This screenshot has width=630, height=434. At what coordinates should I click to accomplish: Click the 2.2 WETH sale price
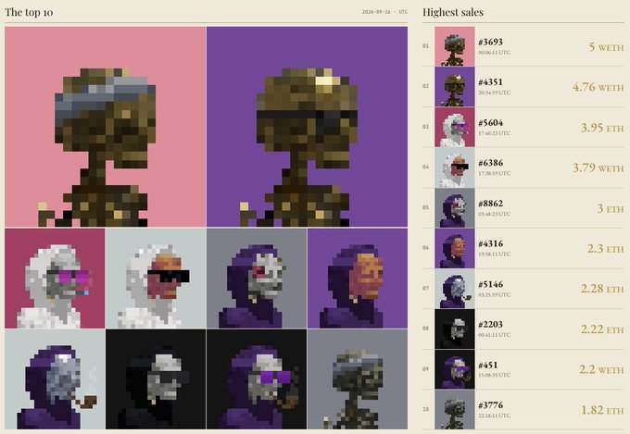click(601, 370)
